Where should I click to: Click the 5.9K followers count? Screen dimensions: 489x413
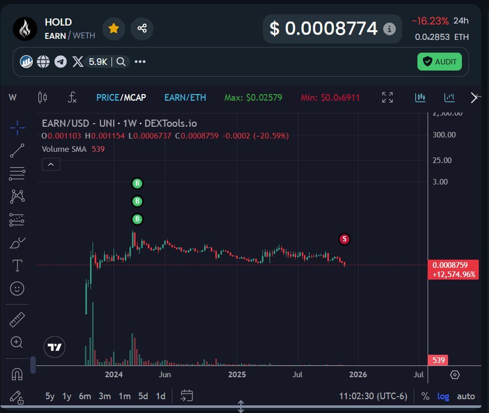click(x=98, y=62)
